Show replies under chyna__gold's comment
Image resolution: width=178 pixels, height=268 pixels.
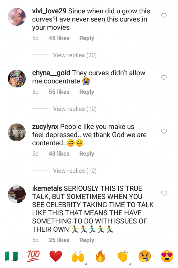[x=75, y=109]
